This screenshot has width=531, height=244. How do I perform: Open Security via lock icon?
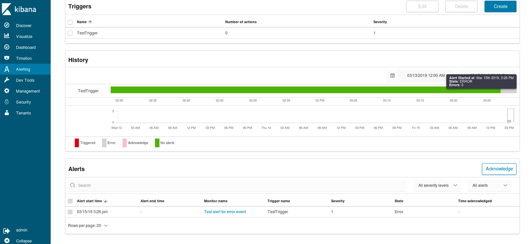point(7,102)
